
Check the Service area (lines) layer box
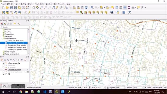pyautogui.click(x=3, y=70)
